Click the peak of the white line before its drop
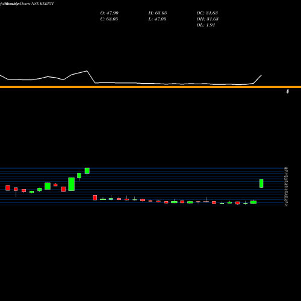 87,71
